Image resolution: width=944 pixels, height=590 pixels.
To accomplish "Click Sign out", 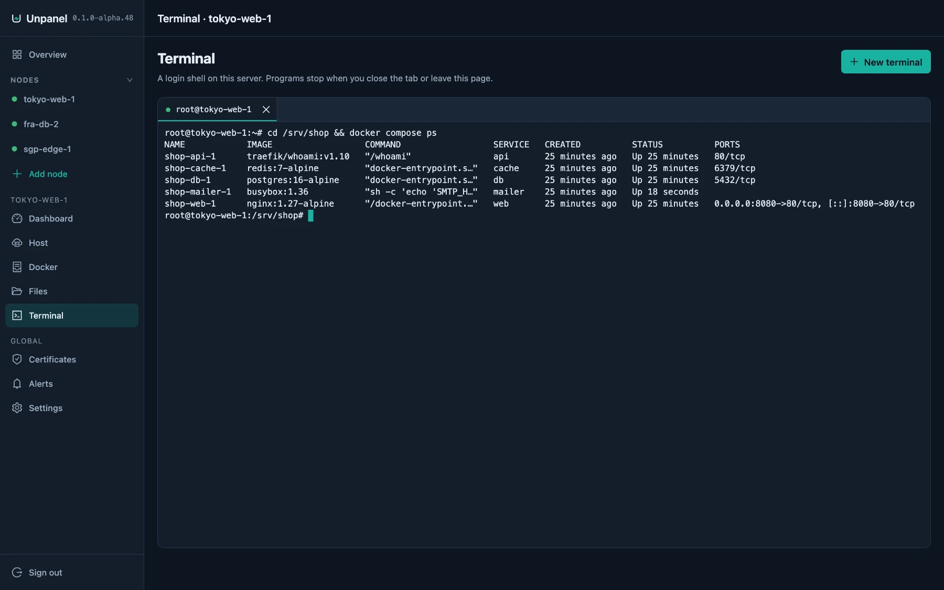I will point(72,572).
